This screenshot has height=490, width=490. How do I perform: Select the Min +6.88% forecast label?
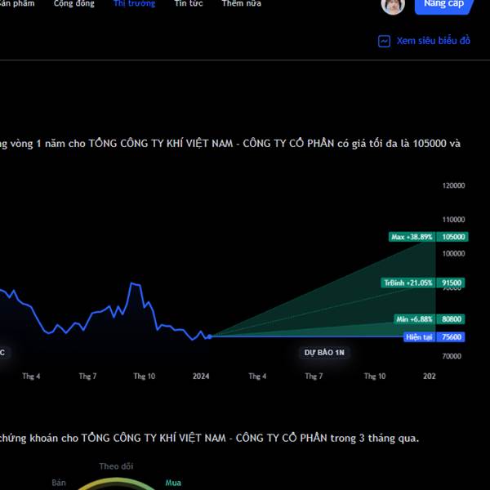point(414,319)
